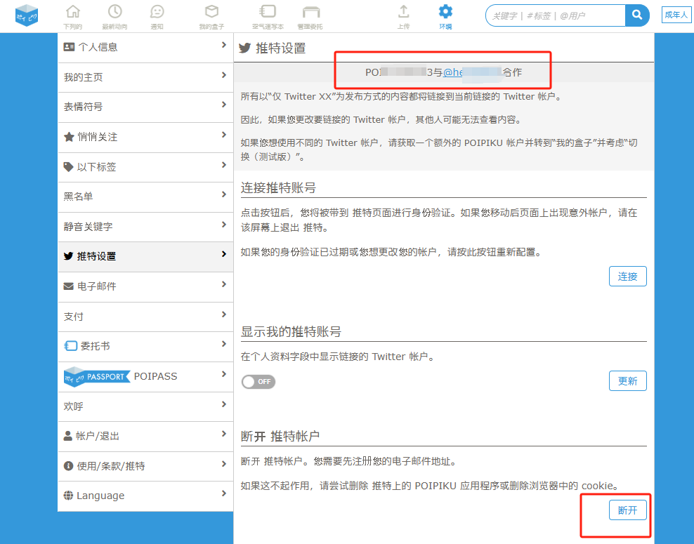Click the Twitter bird icon in sidebar
Image resolution: width=694 pixels, height=544 pixels.
pos(69,256)
